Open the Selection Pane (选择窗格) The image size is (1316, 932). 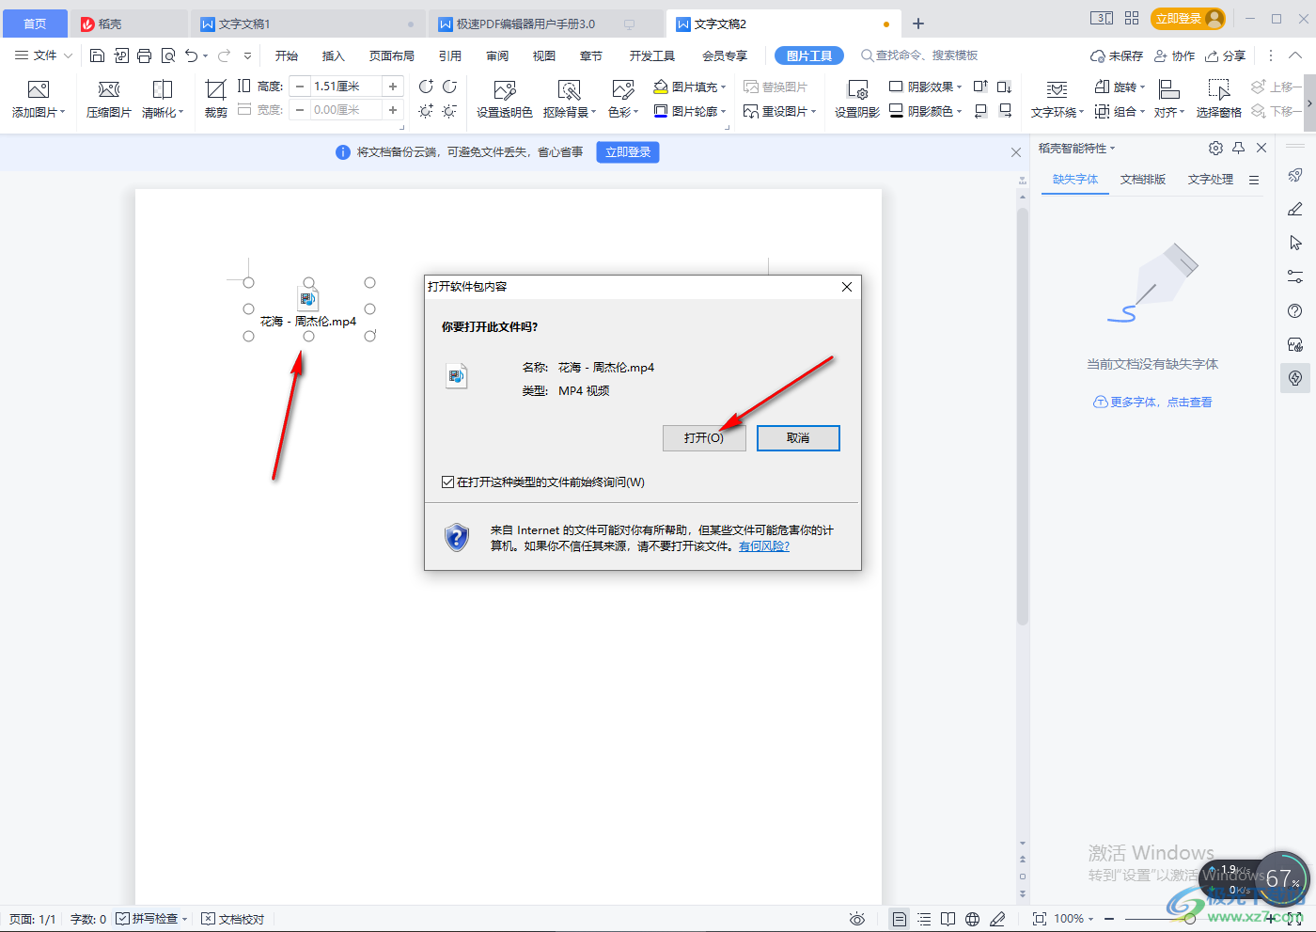[x=1218, y=99]
